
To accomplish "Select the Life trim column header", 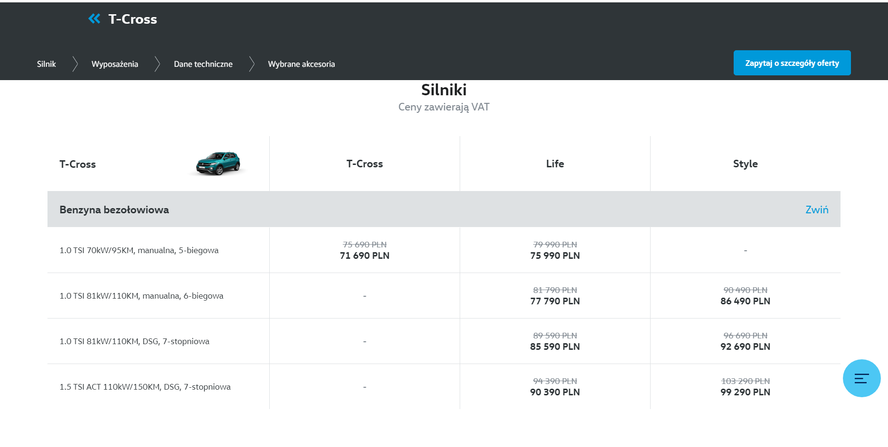I will (x=555, y=164).
